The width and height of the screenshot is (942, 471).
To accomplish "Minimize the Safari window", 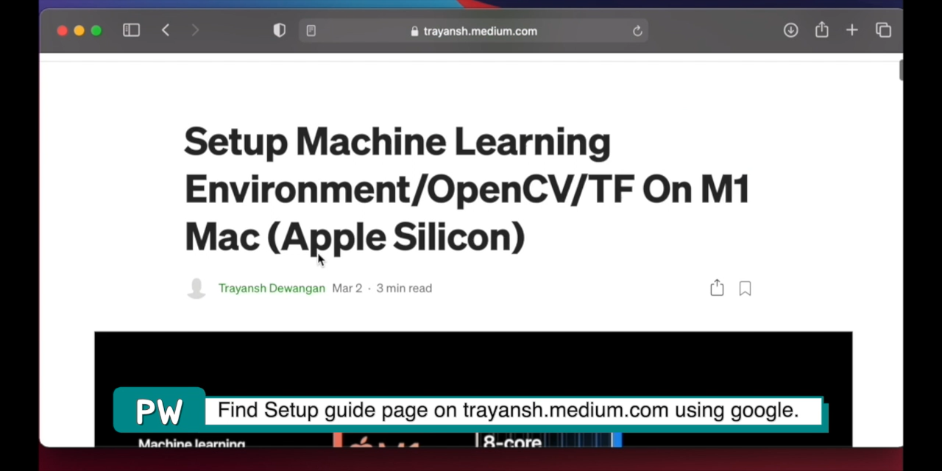I will click(79, 31).
